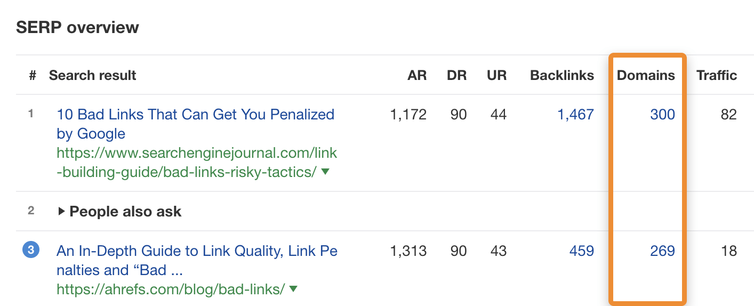754x306 pixels.
Task: Click the # position column header
Action: [33, 75]
